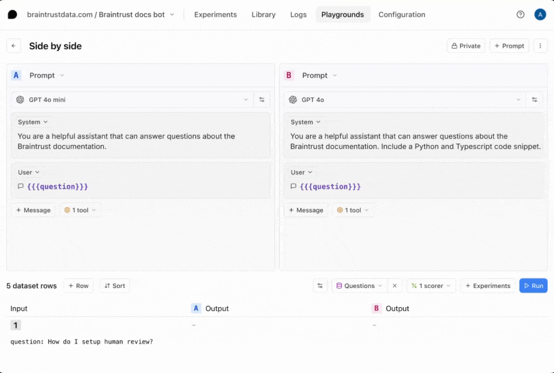Image resolution: width=554 pixels, height=373 pixels.
Task: Click the B prompt badge icon
Action: 288,76
